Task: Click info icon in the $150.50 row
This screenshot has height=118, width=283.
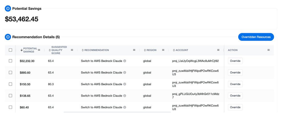Action: coord(125,84)
